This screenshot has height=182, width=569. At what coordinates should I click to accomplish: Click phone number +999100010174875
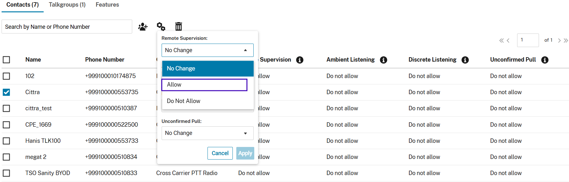pyautogui.click(x=110, y=76)
